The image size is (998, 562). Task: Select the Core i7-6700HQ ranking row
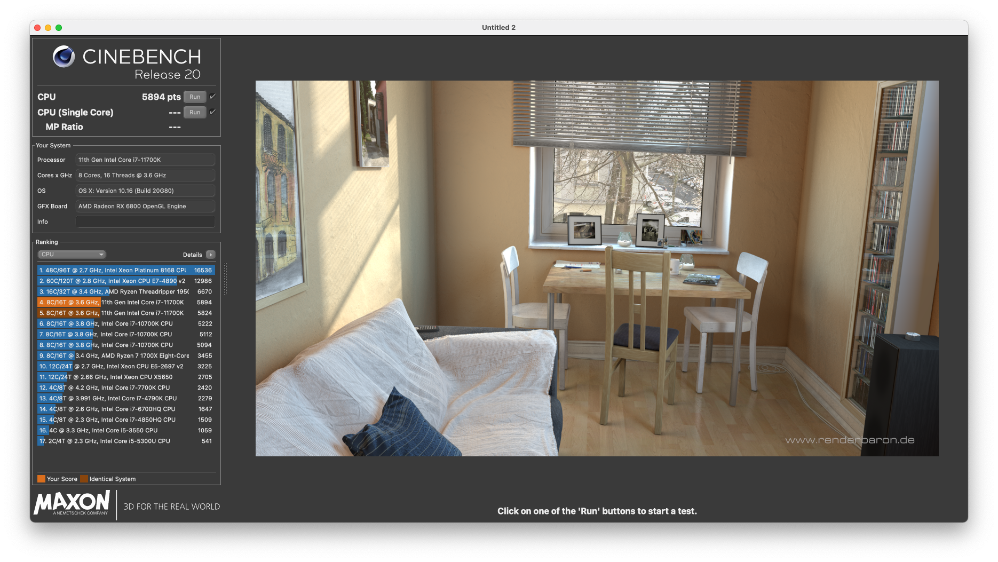(126, 409)
